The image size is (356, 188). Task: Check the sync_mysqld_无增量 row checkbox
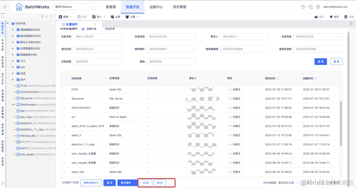64,153
